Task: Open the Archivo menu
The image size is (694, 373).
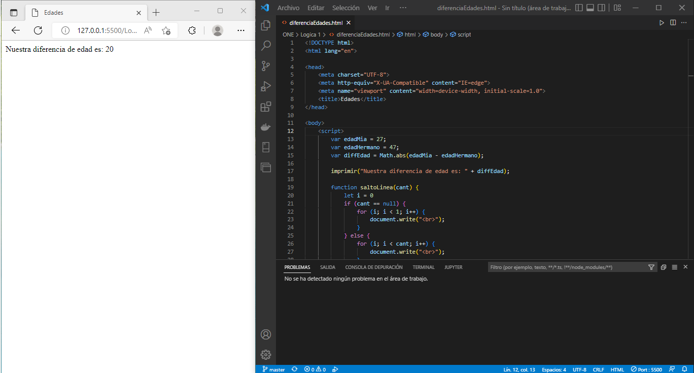Action: tap(289, 8)
